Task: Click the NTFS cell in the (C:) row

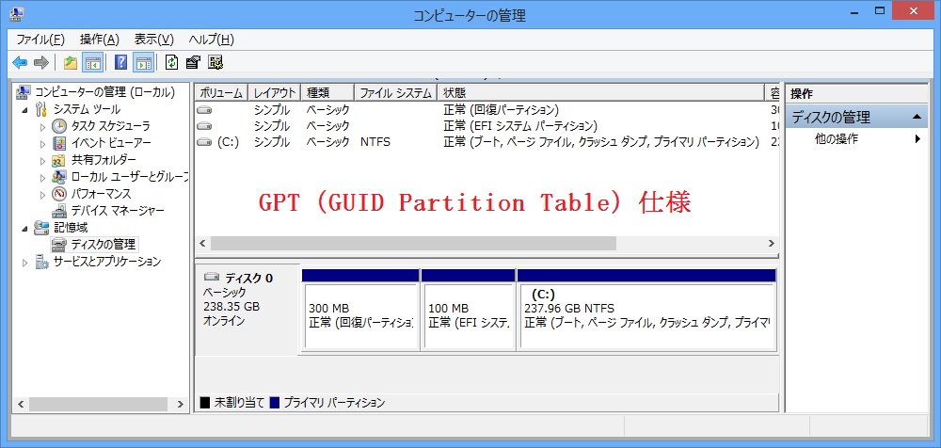Action: click(x=375, y=142)
